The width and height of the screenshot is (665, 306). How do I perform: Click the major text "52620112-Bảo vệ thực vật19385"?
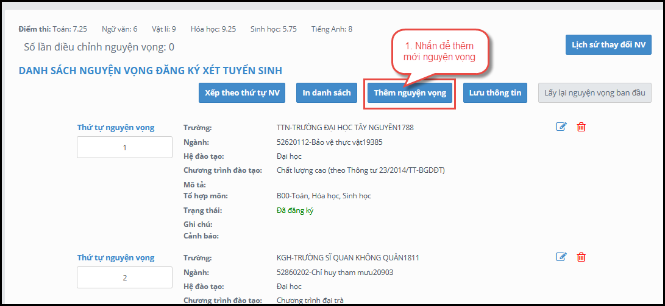329,142
